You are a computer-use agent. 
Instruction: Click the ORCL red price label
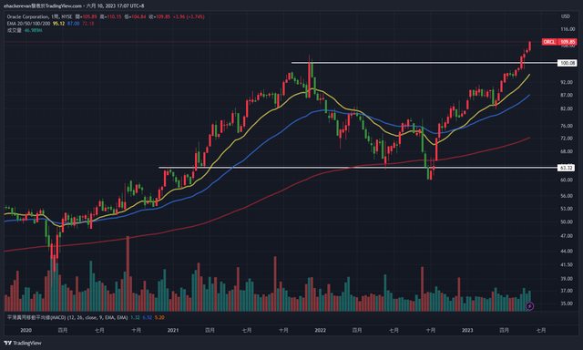[x=558, y=42]
